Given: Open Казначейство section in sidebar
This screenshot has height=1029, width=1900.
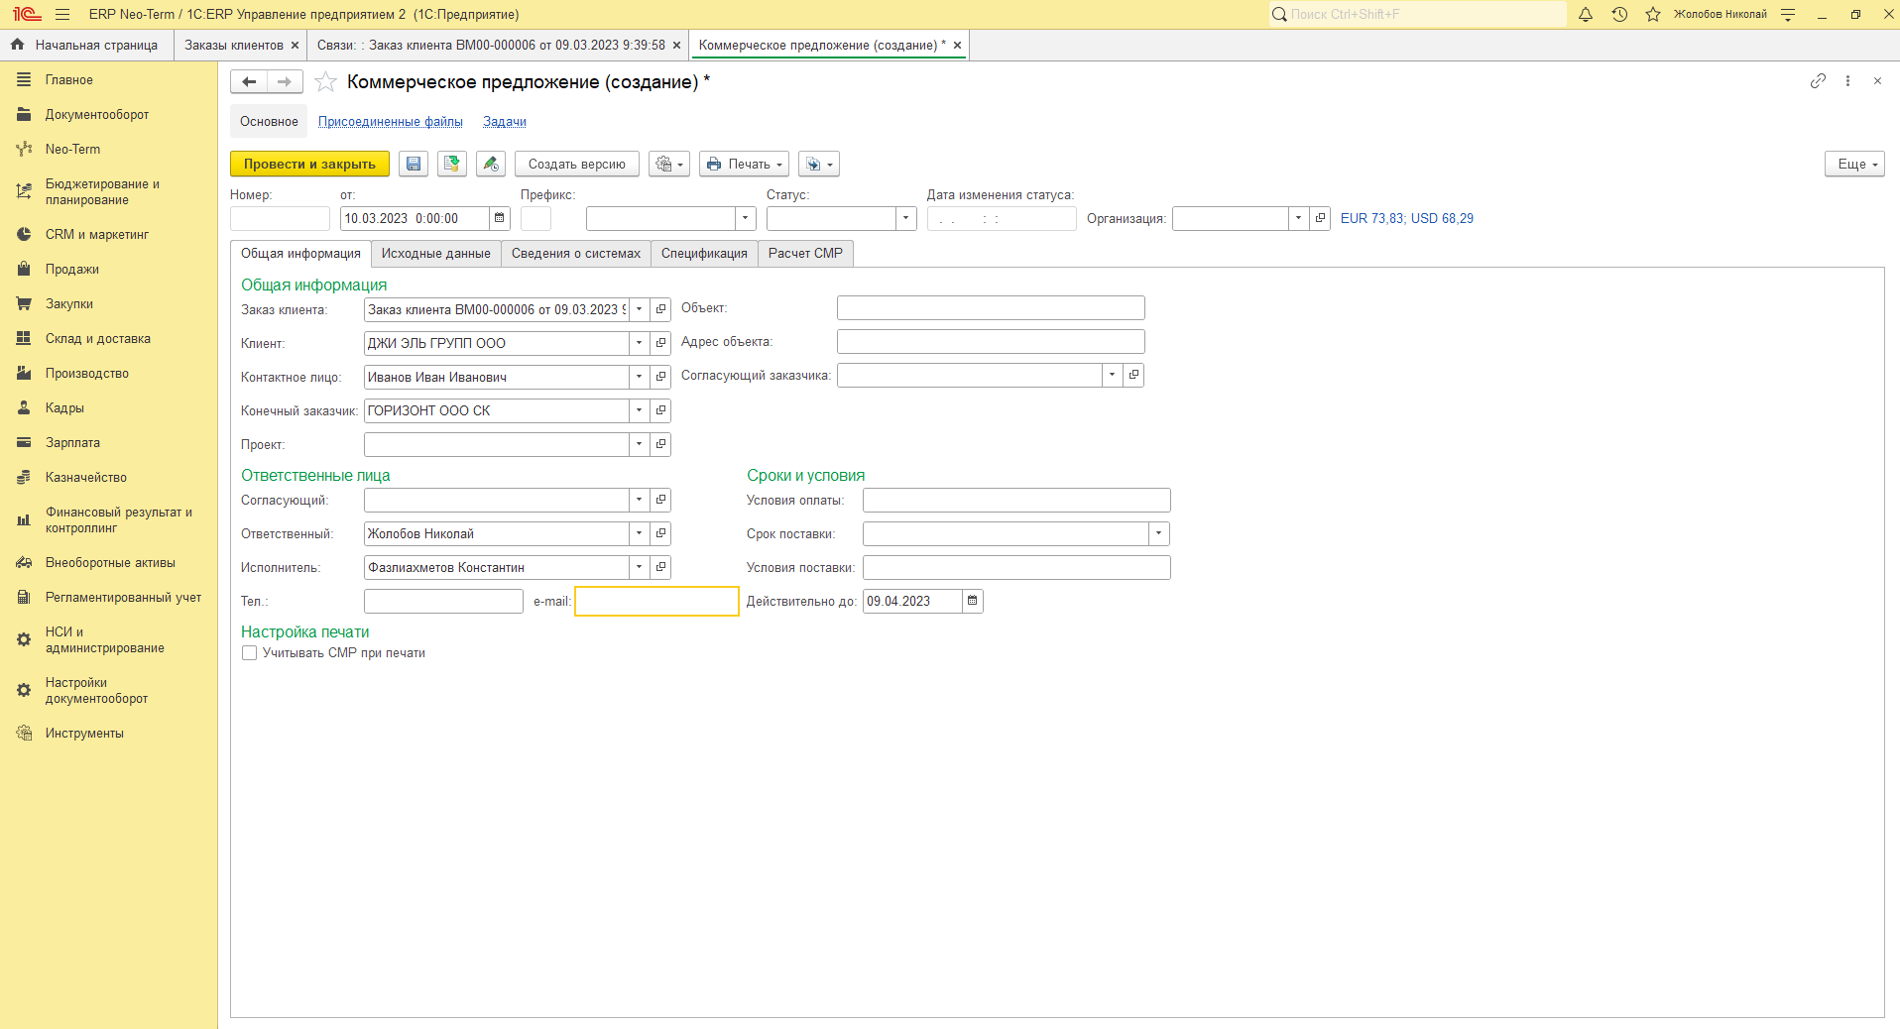Looking at the screenshot, I should (86, 478).
